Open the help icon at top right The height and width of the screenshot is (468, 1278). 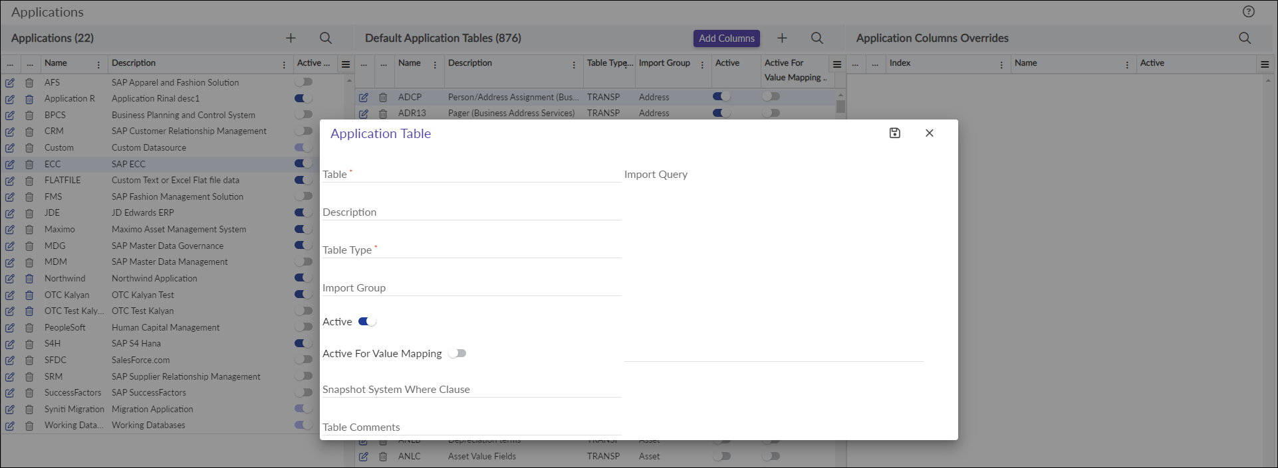tap(1248, 11)
